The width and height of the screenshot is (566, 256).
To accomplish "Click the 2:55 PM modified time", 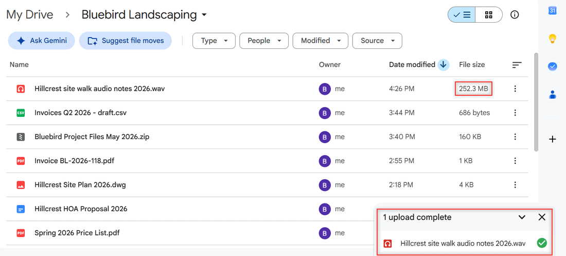I will [x=402, y=161].
